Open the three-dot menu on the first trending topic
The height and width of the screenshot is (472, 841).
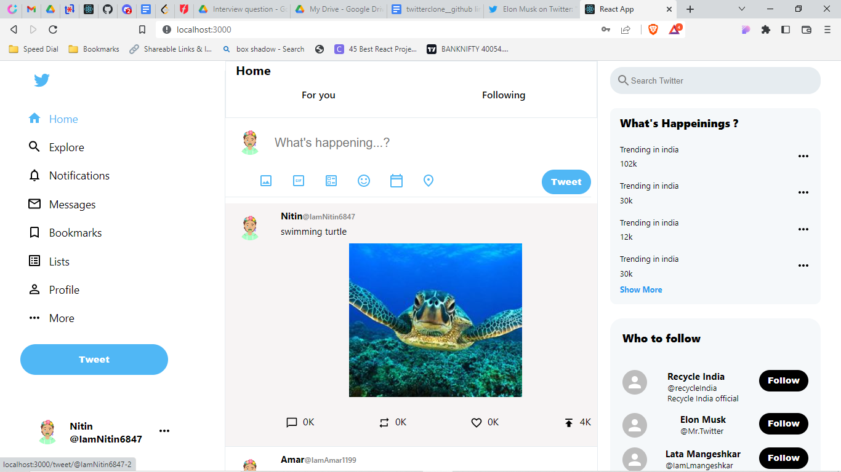point(803,156)
